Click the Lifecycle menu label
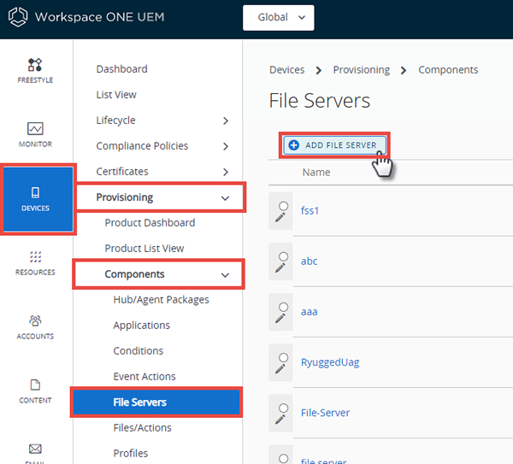This screenshot has width=513, height=464. click(115, 120)
